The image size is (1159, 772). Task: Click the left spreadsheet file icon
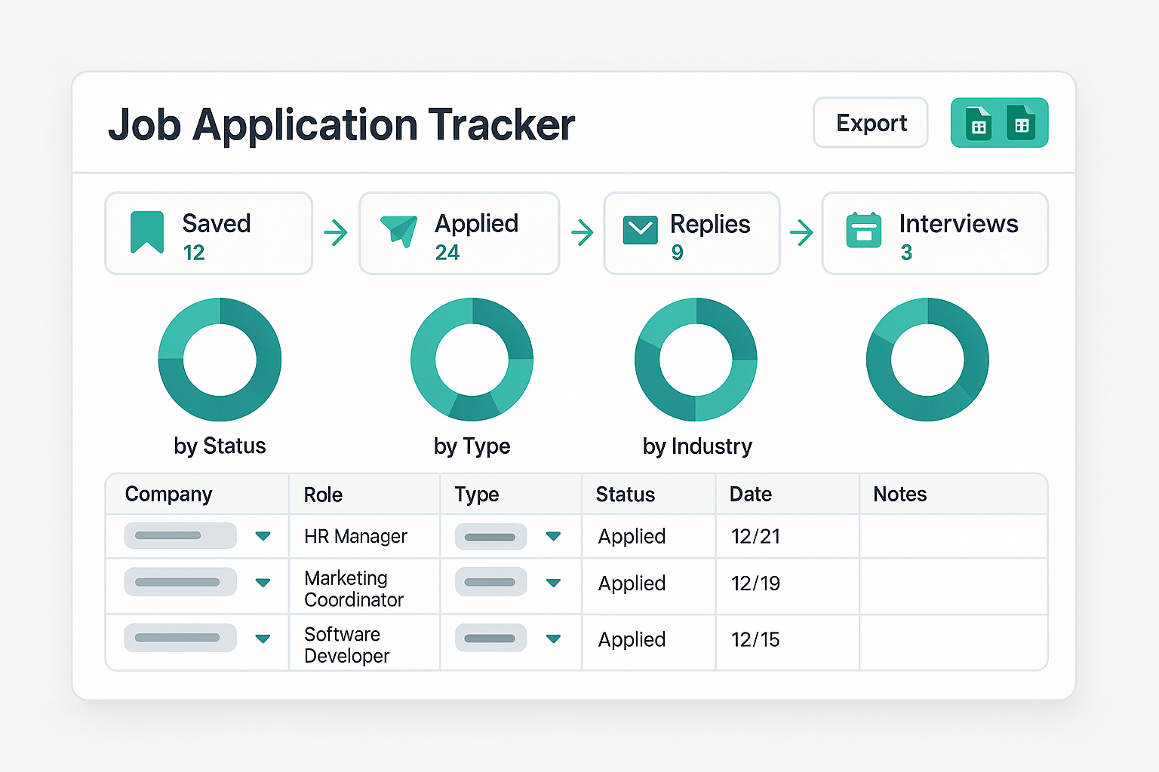[979, 123]
